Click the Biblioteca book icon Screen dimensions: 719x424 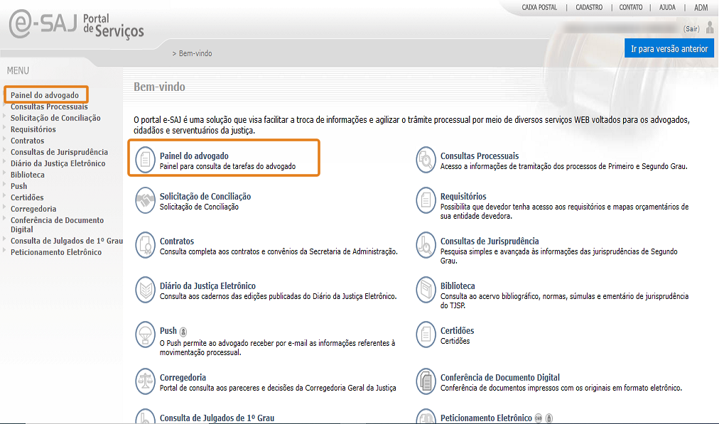point(426,290)
